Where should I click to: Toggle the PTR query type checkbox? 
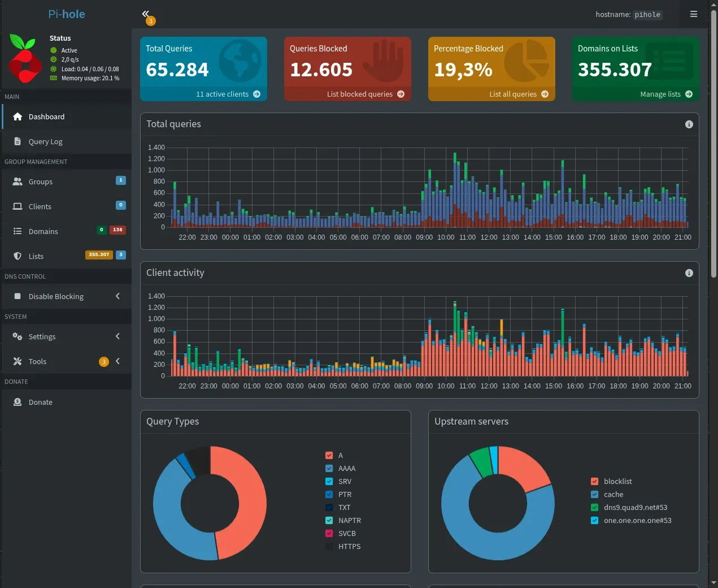click(329, 494)
